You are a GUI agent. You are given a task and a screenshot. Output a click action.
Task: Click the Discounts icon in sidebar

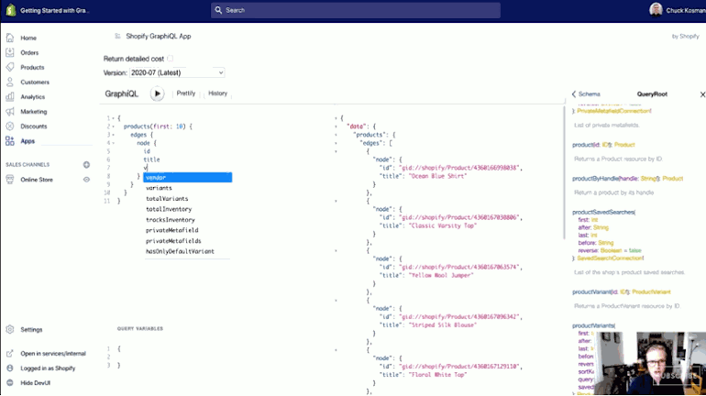point(10,126)
